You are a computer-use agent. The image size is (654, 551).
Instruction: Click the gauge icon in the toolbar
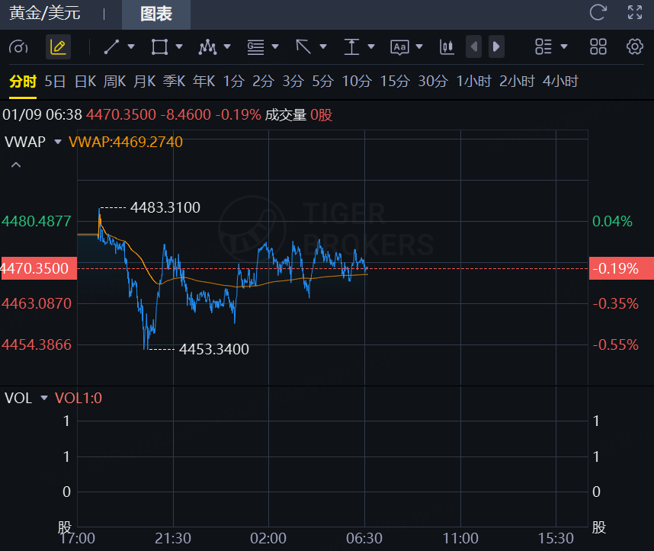(18, 47)
